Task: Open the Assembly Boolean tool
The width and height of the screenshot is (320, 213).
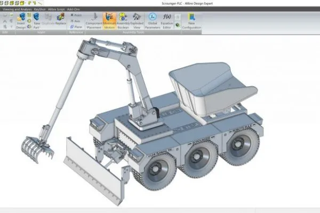Action: tap(123, 21)
